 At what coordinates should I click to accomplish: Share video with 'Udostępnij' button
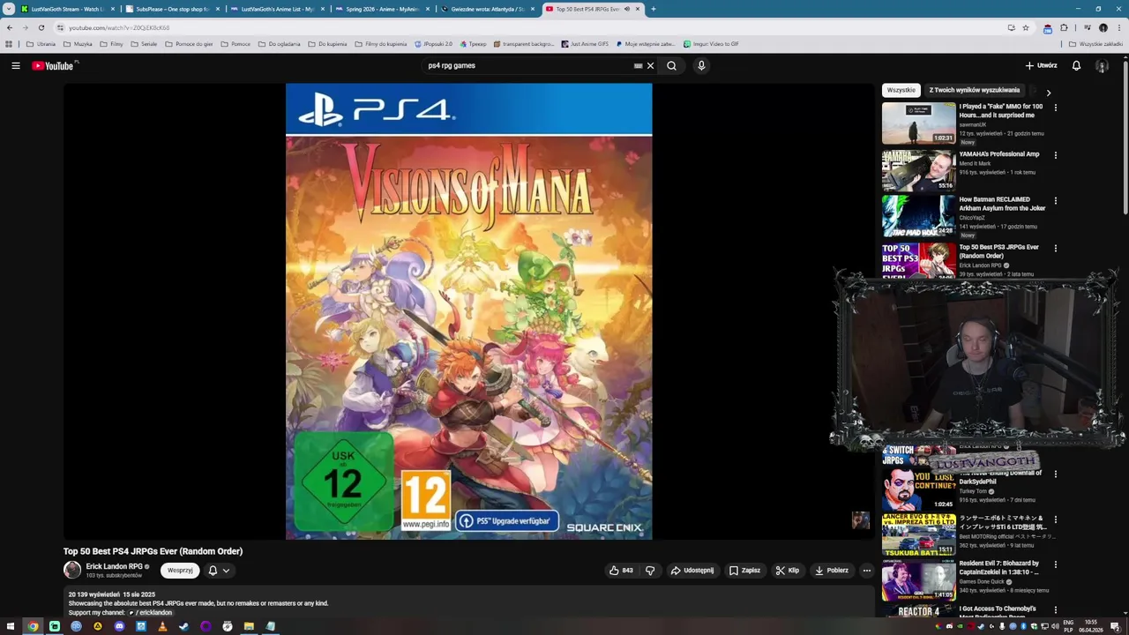692,571
